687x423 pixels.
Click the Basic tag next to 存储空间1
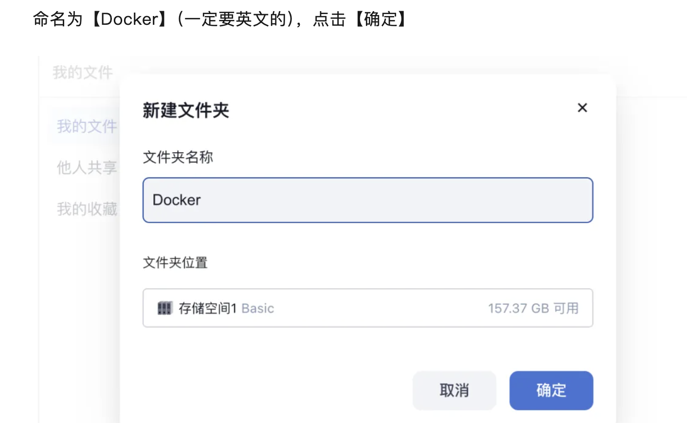257,309
